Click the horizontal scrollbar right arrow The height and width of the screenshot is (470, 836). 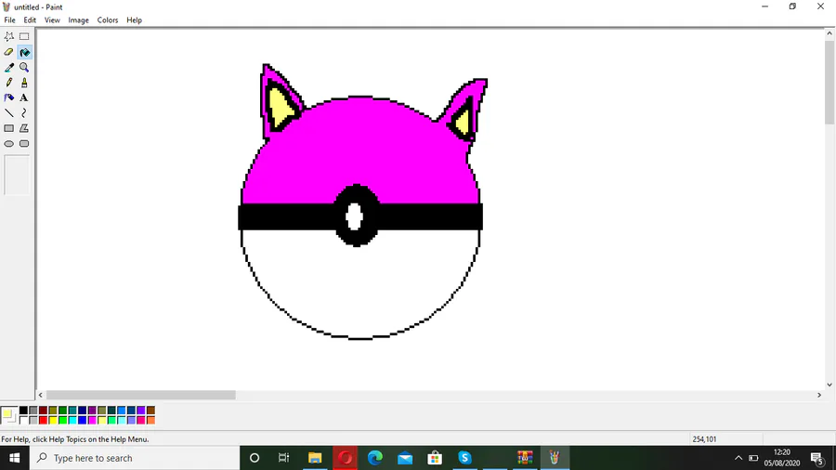[x=819, y=395]
